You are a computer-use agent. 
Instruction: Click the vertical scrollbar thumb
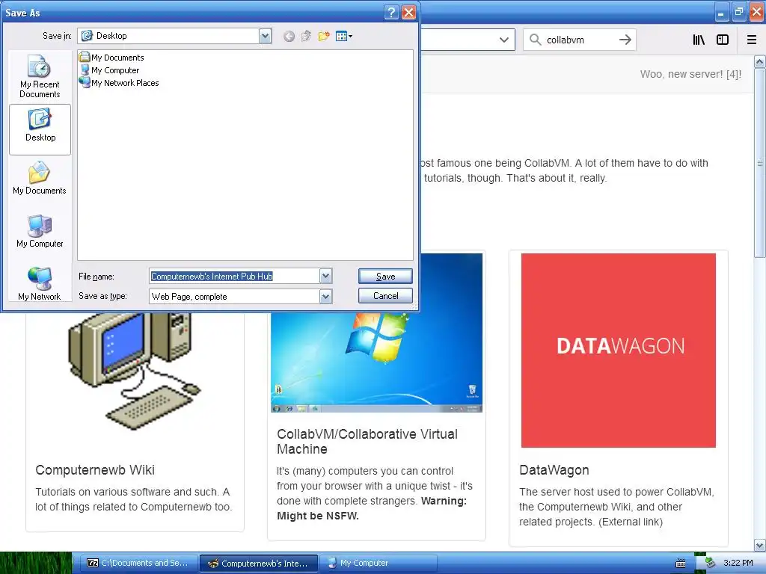coord(760,163)
